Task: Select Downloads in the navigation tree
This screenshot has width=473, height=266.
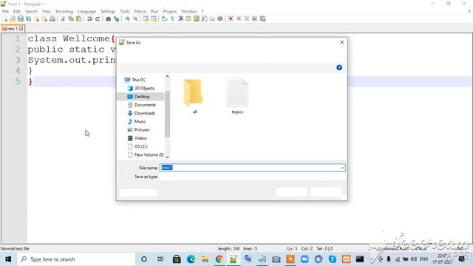Action: coord(141,113)
